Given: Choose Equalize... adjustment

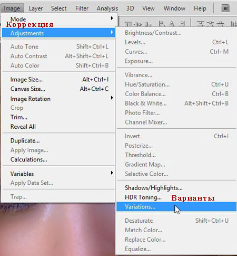Looking at the screenshot, I should point(176,249).
